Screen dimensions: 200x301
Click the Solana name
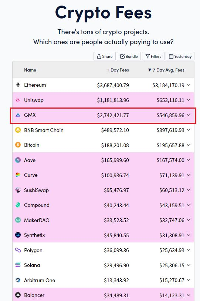tap(32, 265)
